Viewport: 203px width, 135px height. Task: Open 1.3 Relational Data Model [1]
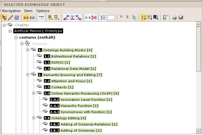click(70, 69)
